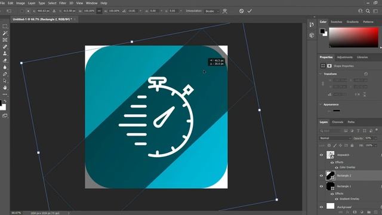Image resolution: width=382 pixels, height=215 pixels.
Task: Hide the Rectangle 2 layer eye
Action: coord(321,176)
